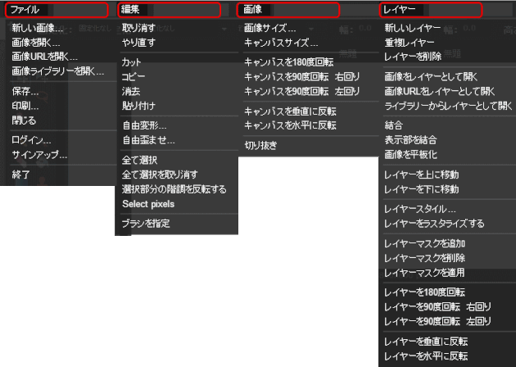Click キャンバスを90度回転 左回り
The height and width of the screenshot is (367, 516).
(301, 91)
